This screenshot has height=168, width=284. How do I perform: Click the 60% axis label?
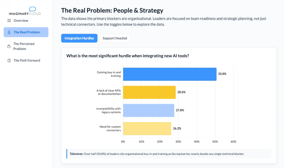tap(233, 141)
